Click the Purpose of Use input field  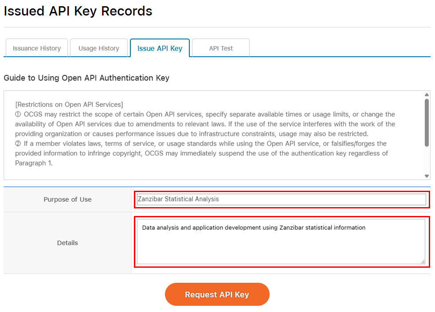pyautogui.click(x=281, y=199)
